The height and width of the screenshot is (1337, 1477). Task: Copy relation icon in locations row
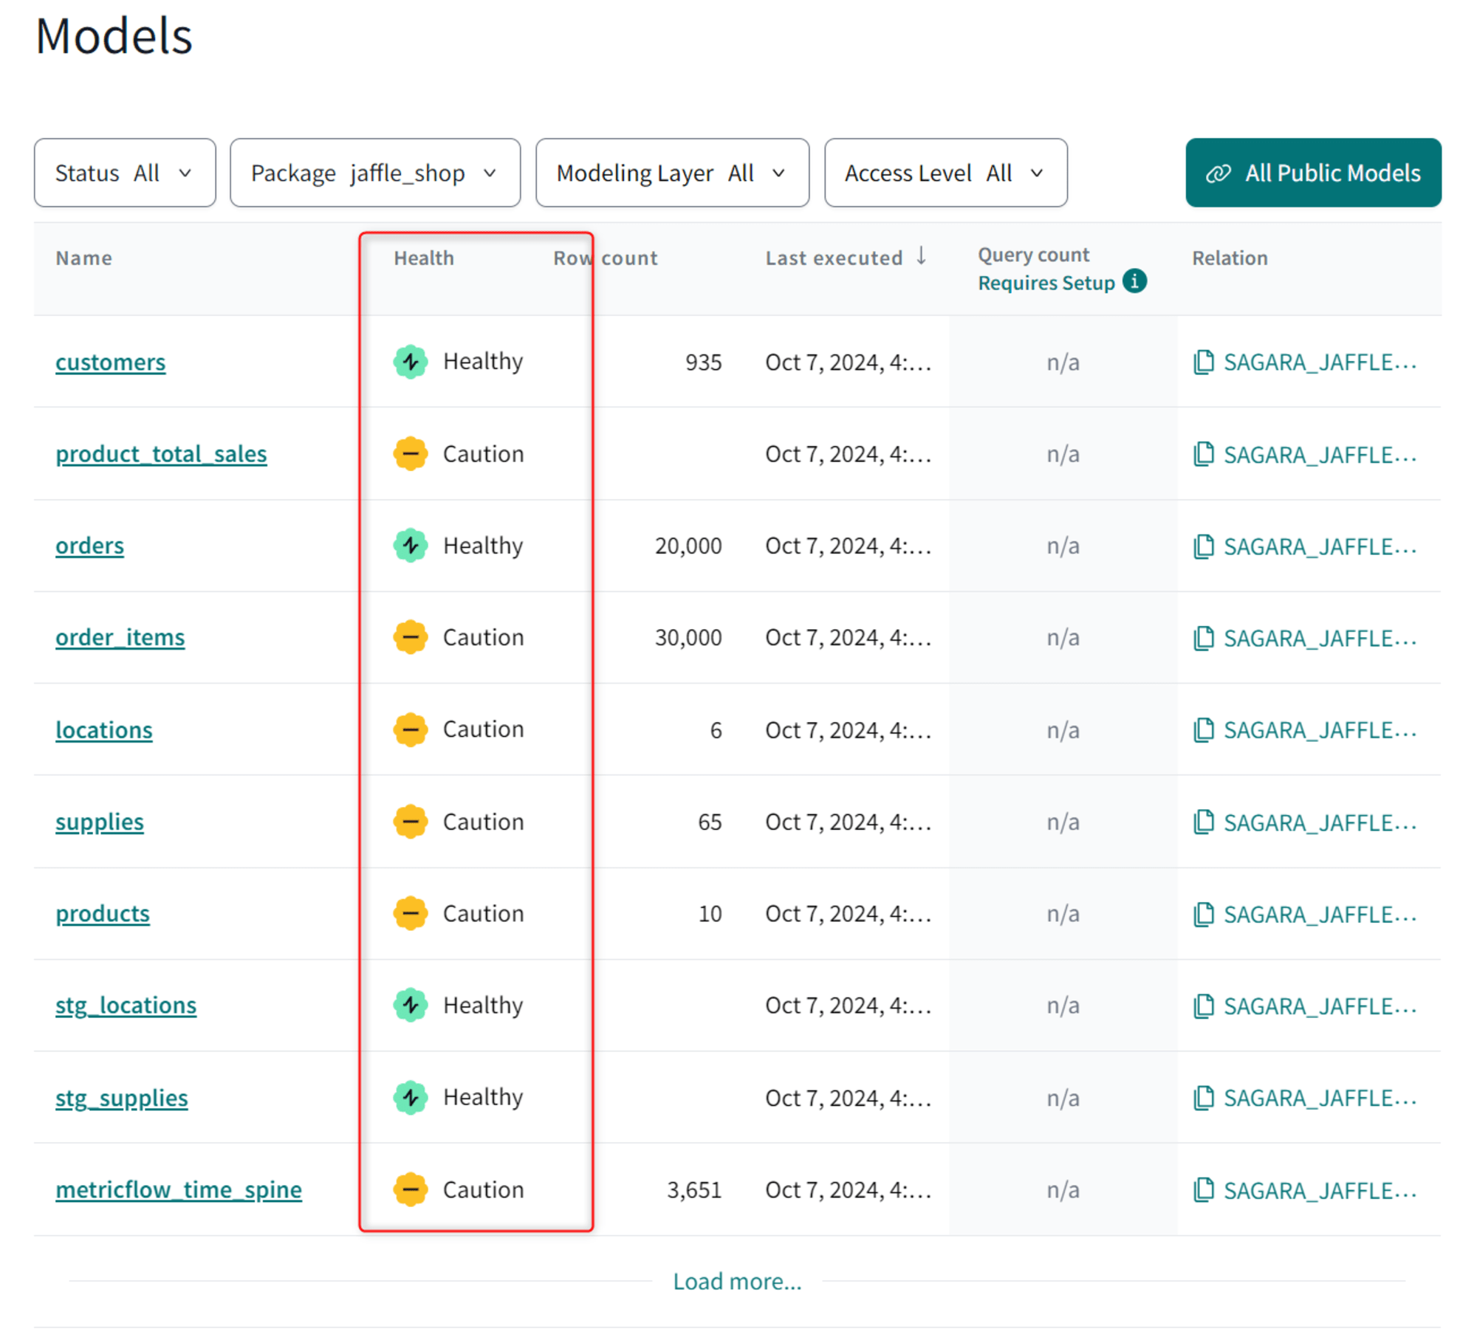pos(1204,730)
